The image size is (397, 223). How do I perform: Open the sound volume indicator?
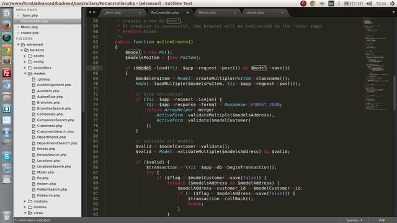[x=369, y=4]
